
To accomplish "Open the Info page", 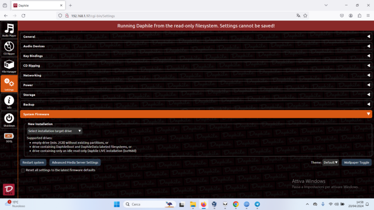I will point(9,102).
